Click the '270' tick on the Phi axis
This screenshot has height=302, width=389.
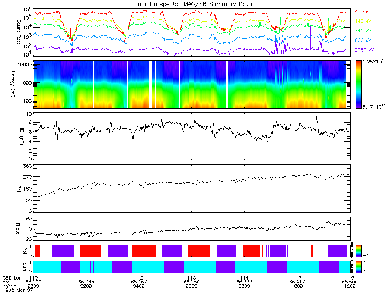(28, 177)
